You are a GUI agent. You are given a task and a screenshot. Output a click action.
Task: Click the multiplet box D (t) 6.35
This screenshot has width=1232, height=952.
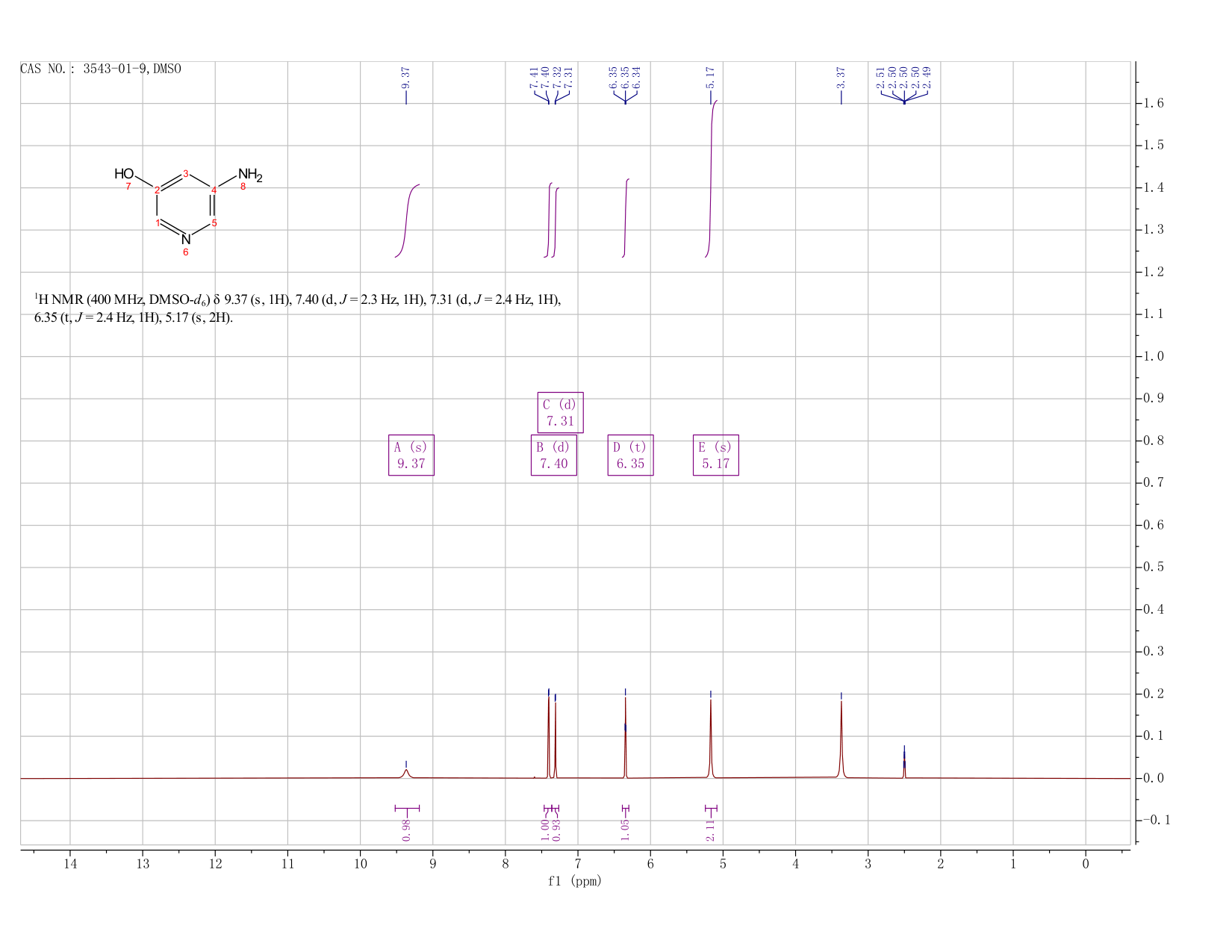(630, 455)
